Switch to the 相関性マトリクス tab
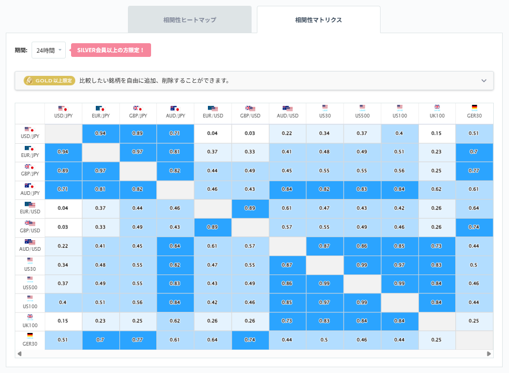 (318, 19)
